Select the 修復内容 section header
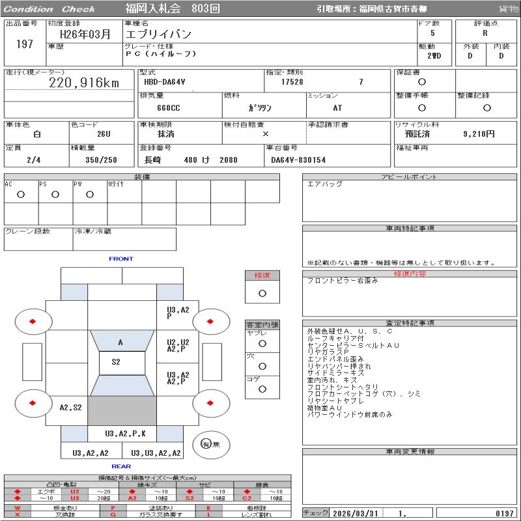Image resolution: width=521 pixels, height=521 pixels. point(410,274)
